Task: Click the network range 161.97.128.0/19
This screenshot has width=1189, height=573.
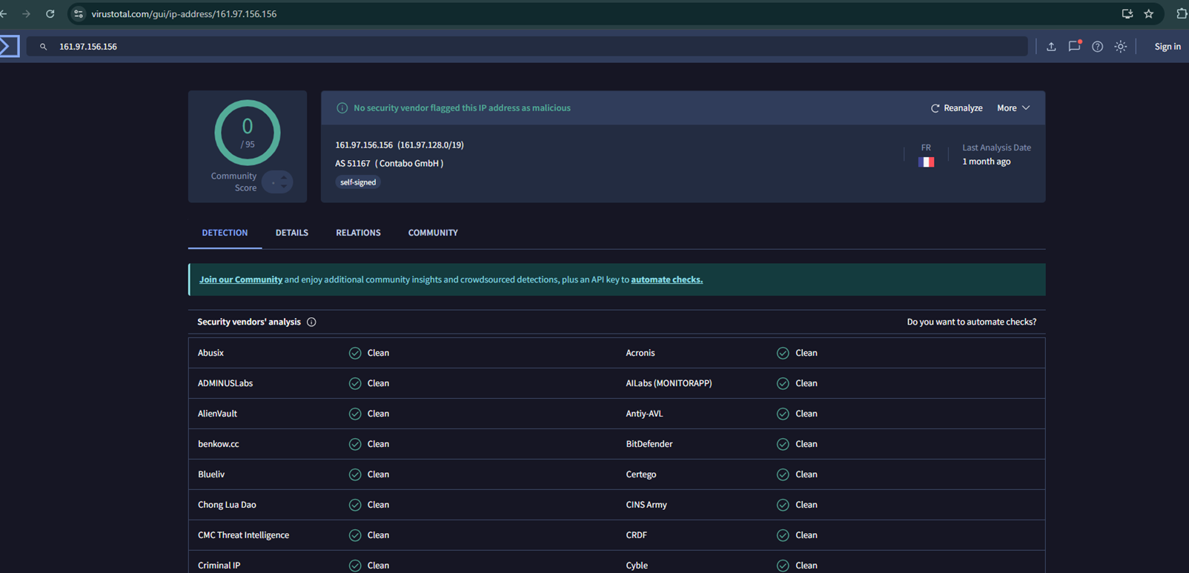Action: pos(431,145)
